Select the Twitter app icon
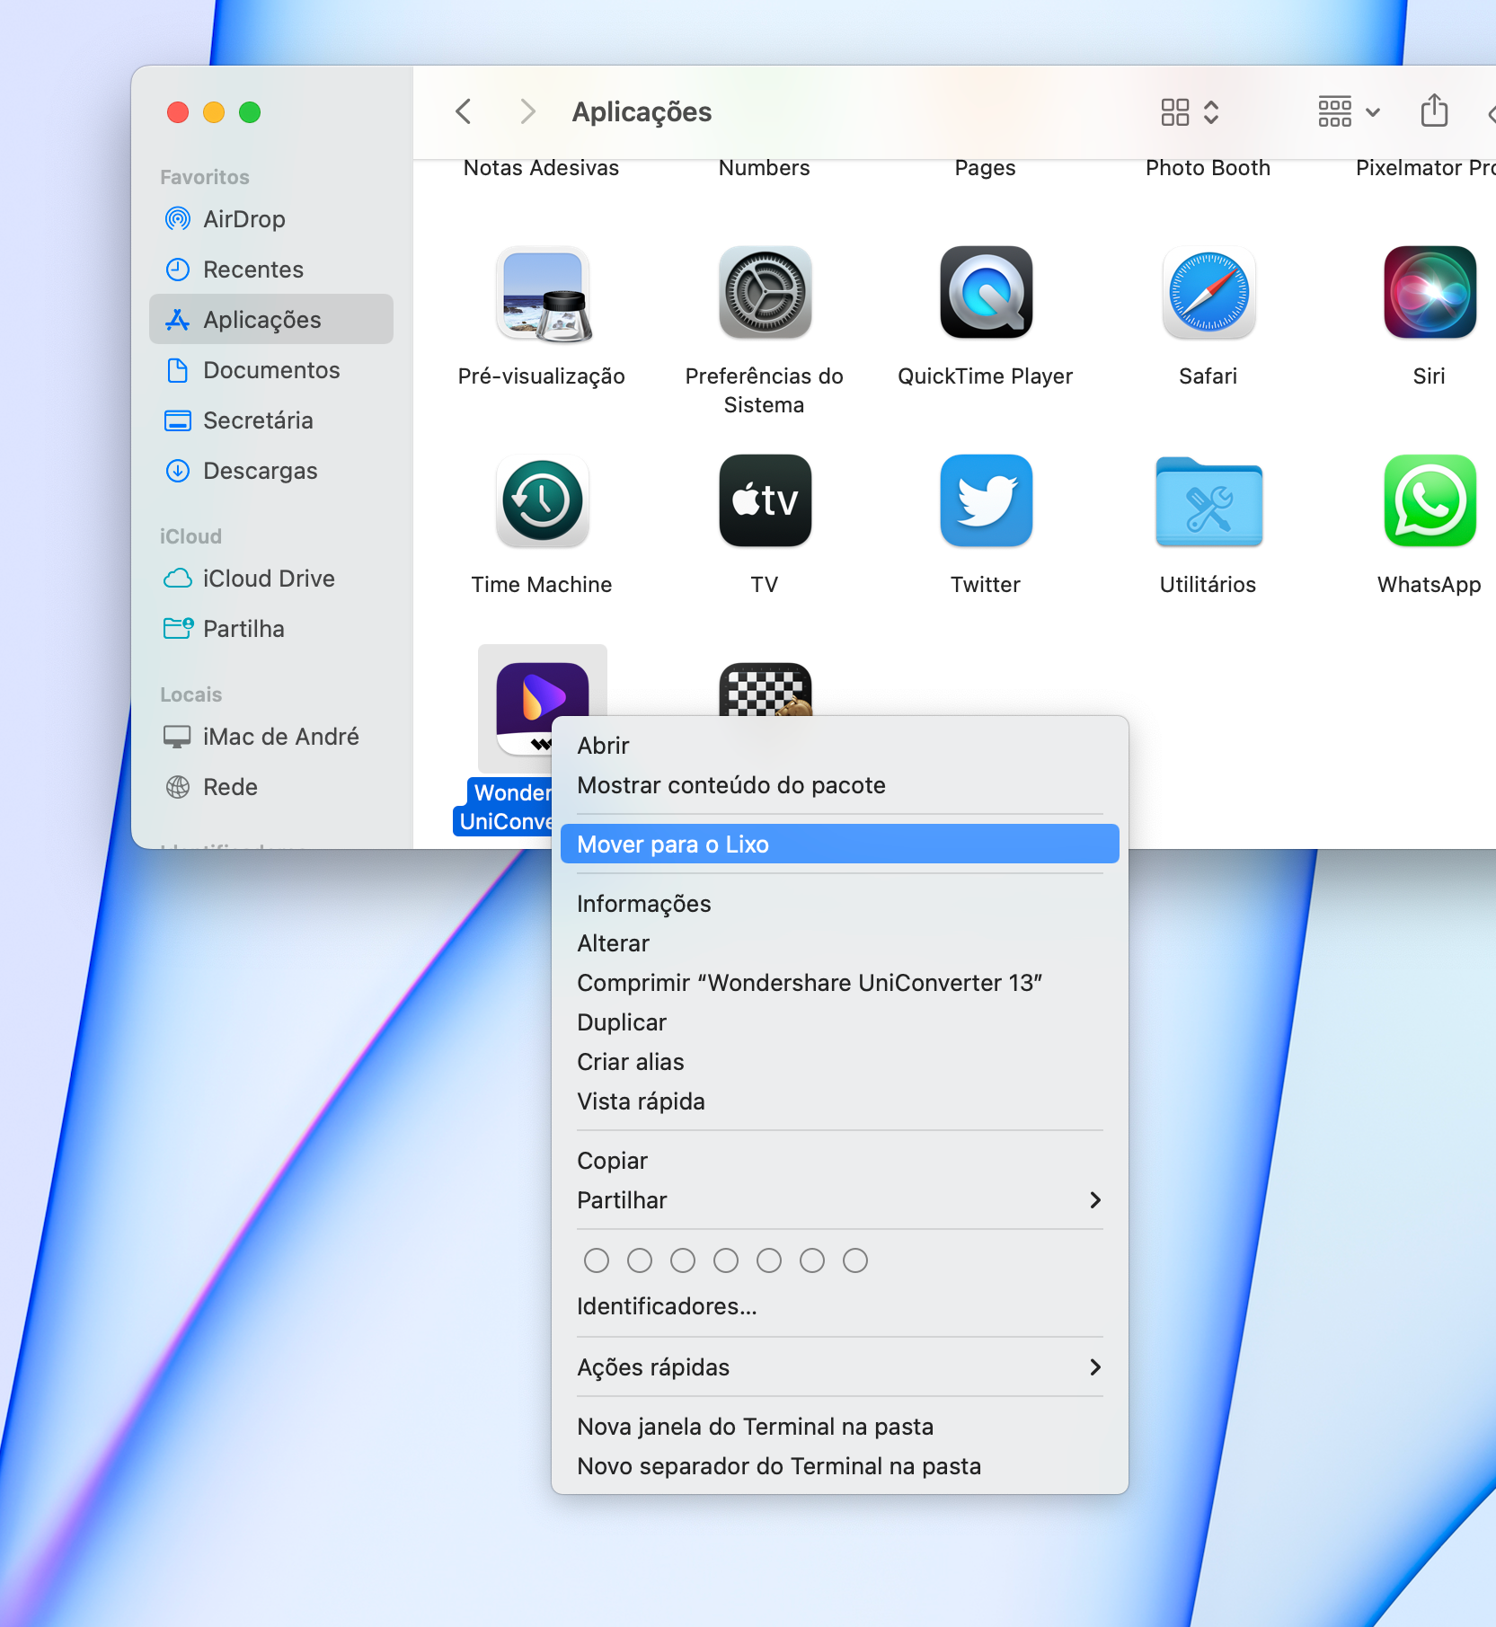 pos(986,501)
